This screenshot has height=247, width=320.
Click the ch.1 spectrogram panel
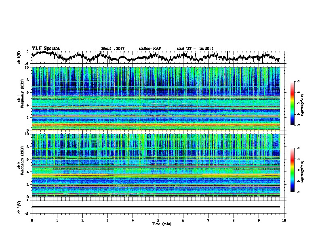[156, 98]
